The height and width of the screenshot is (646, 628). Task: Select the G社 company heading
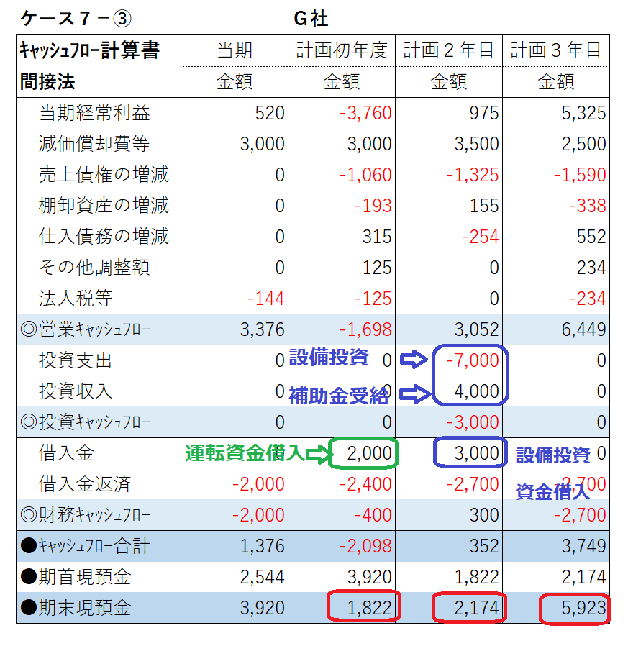point(311,19)
